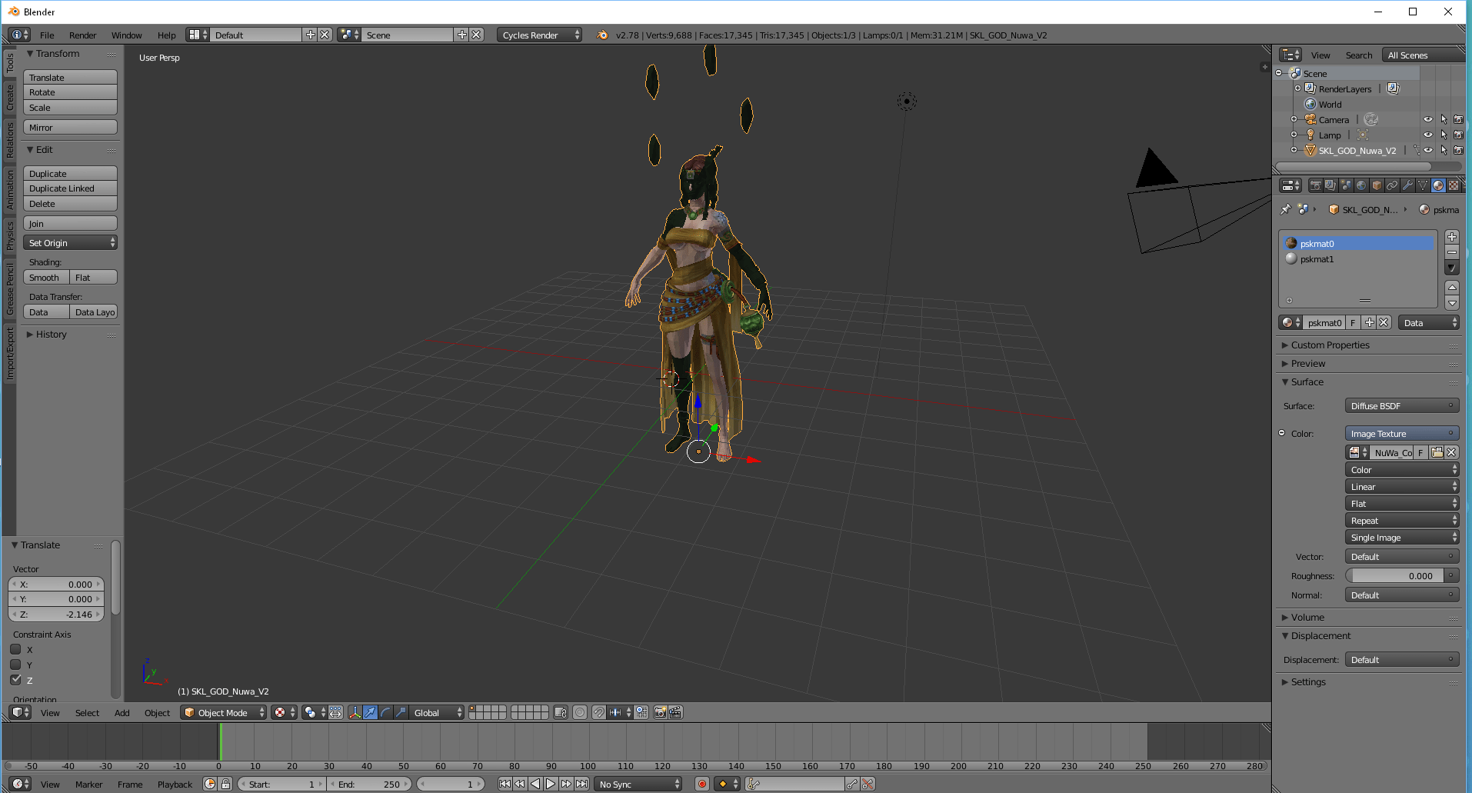Select the World properties globe icon
Viewport: 1472px width, 793px height.
1361,185
